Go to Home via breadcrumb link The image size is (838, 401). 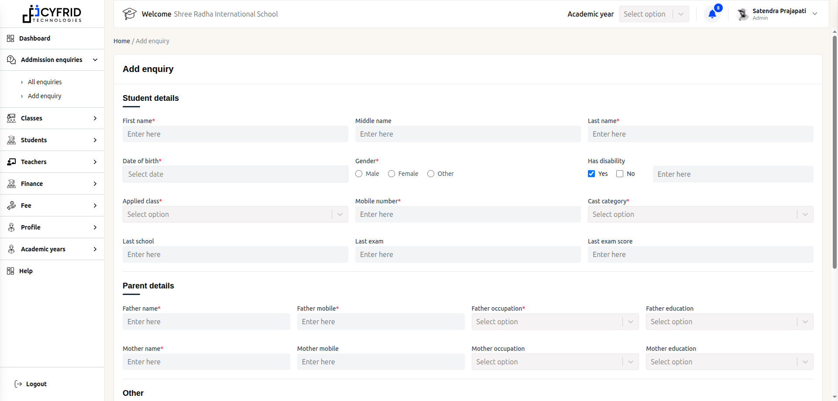122,41
